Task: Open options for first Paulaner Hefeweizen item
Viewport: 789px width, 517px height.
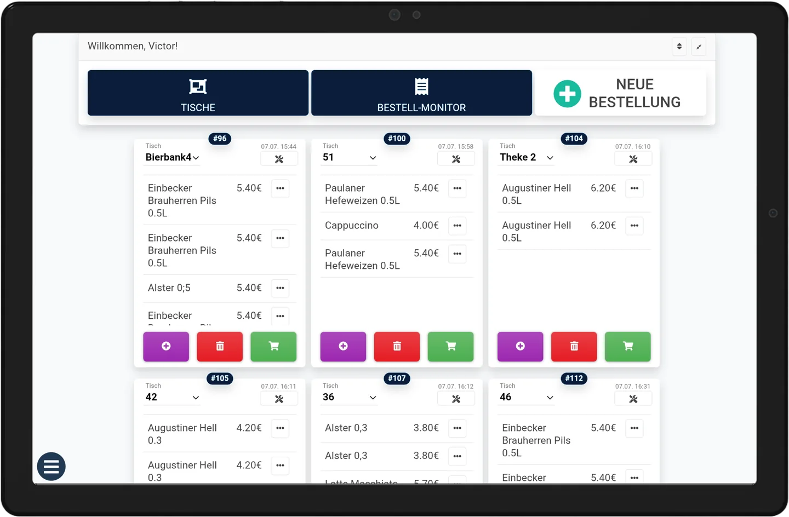Action: pos(457,188)
